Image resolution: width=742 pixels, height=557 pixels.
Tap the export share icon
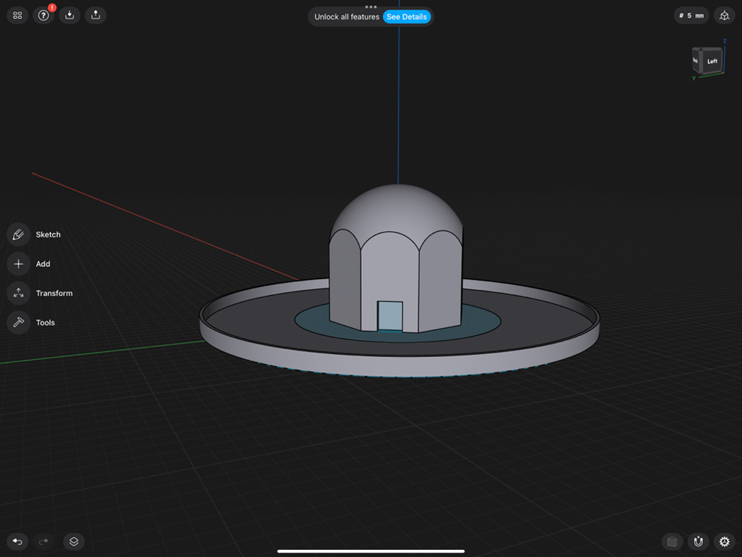[95, 16]
